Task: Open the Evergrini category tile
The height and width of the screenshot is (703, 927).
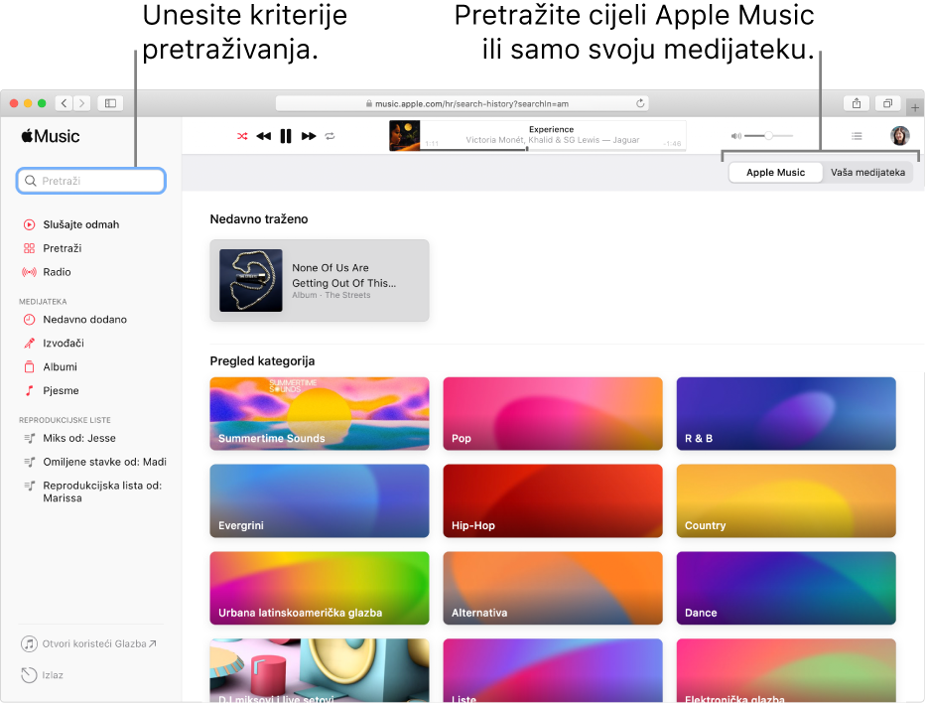Action: [x=320, y=500]
